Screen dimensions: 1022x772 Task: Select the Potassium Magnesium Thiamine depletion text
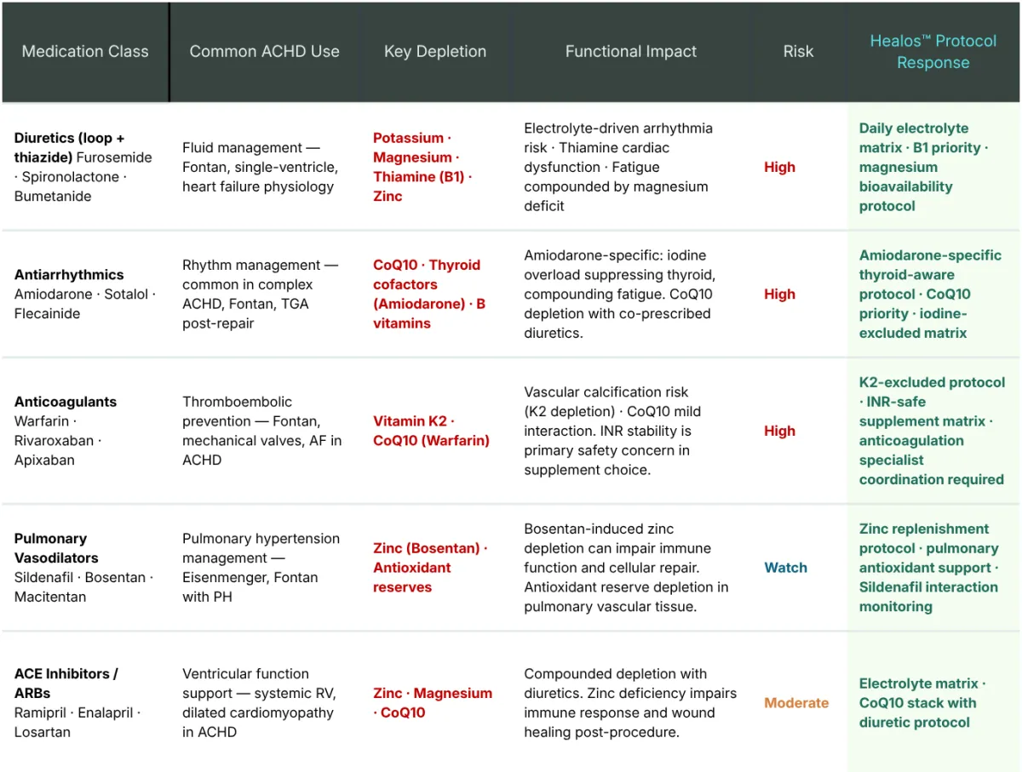click(x=422, y=167)
